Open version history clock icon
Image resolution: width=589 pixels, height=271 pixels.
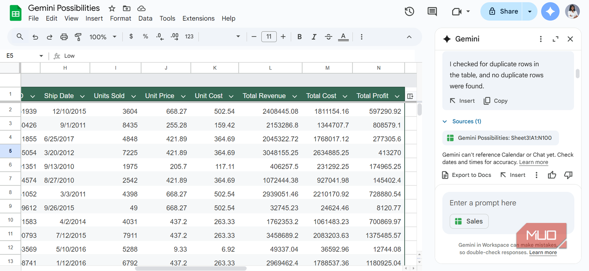[x=409, y=11]
